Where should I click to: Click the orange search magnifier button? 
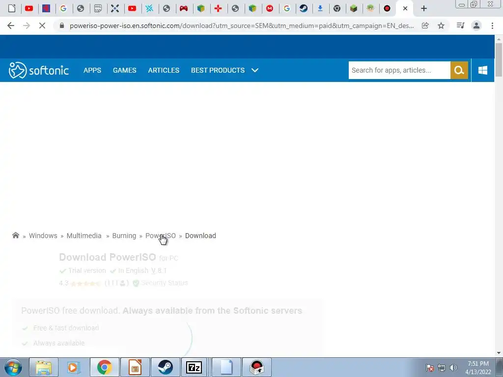pyautogui.click(x=459, y=70)
